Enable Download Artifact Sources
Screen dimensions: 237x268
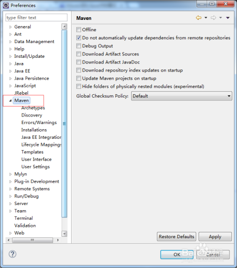79,54
